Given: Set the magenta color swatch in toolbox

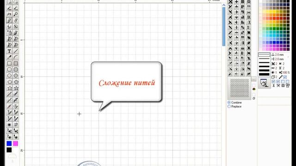Looking at the screenshot, I should pos(15,143).
